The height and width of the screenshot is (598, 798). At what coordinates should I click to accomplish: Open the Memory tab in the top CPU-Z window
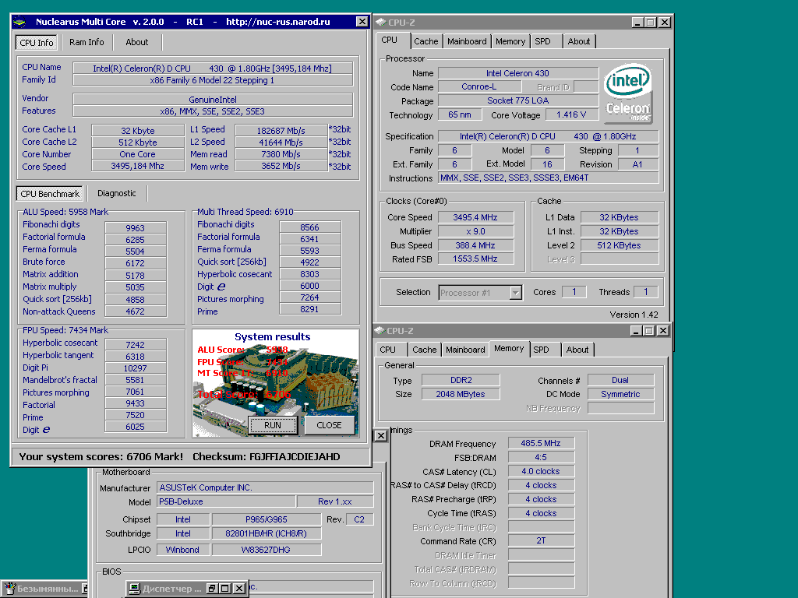[510, 41]
